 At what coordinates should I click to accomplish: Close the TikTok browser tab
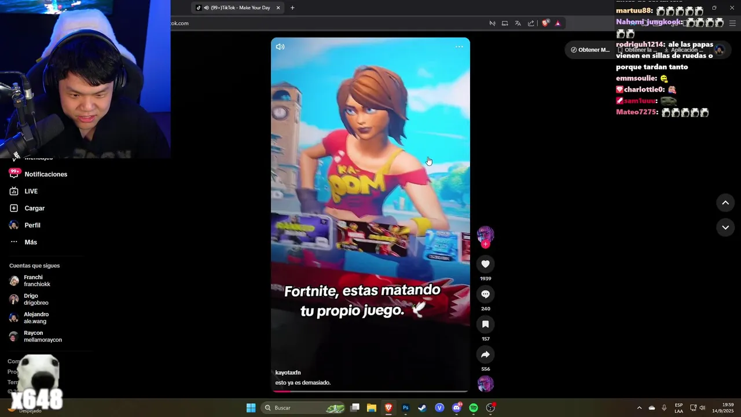278,8
